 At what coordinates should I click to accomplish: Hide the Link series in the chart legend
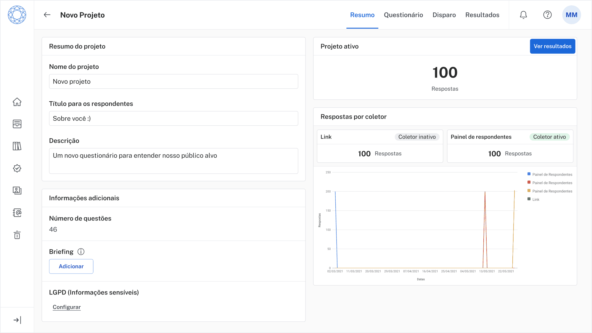click(534, 199)
